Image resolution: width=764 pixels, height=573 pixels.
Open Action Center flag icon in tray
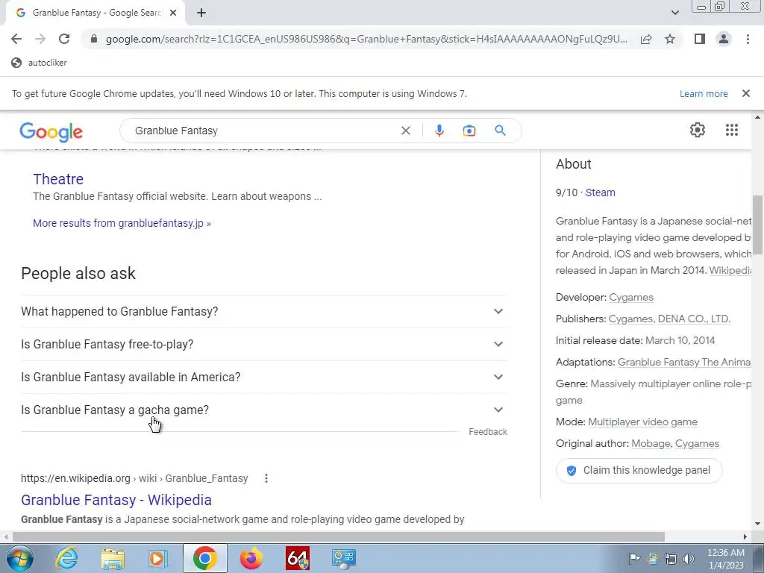pos(634,558)
